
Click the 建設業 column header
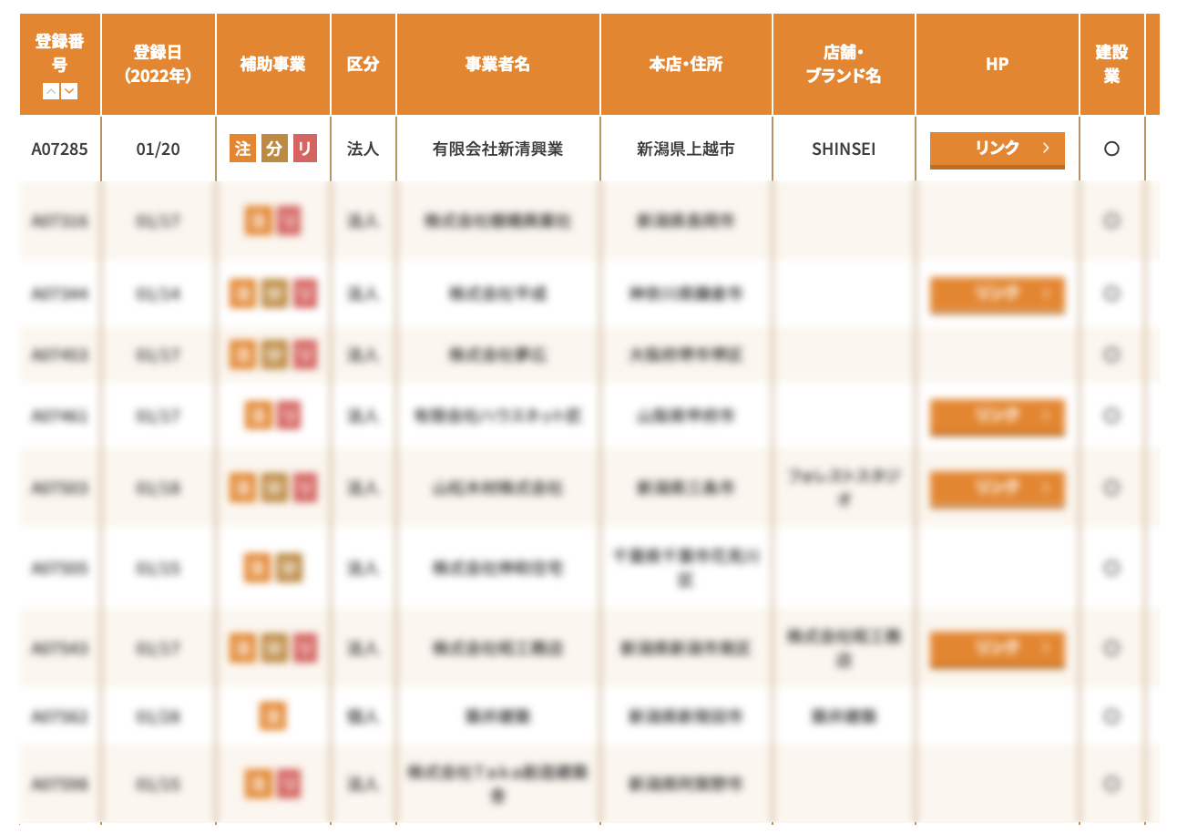1111,65
